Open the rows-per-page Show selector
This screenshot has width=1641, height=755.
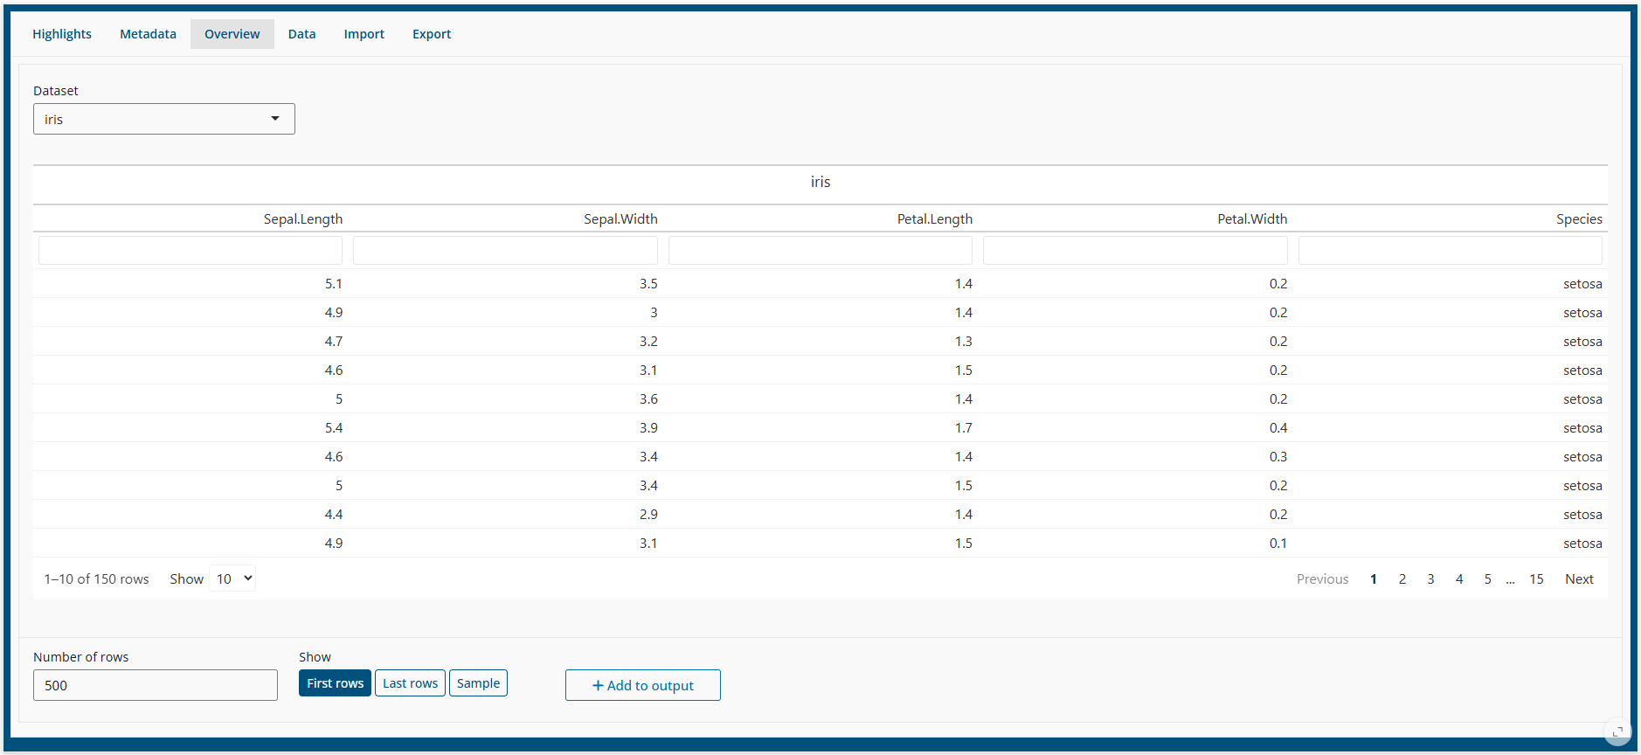(x=232, y=578)
